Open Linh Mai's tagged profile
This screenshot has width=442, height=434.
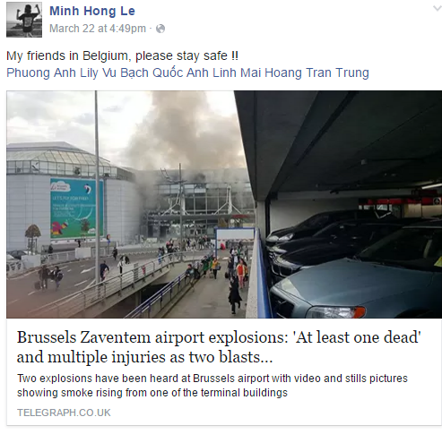click(238, 72)
